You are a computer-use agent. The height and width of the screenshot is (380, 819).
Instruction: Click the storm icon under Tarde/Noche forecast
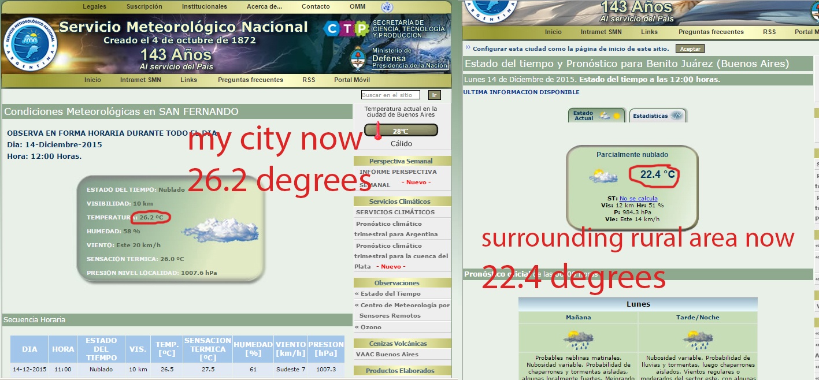698,340
